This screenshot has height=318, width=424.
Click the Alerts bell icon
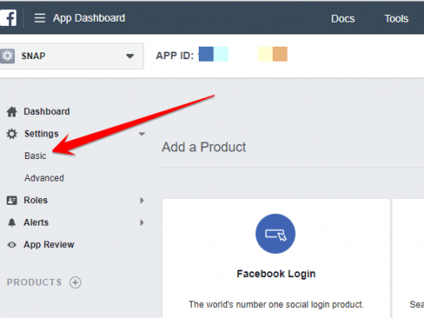tap(12, 222)
